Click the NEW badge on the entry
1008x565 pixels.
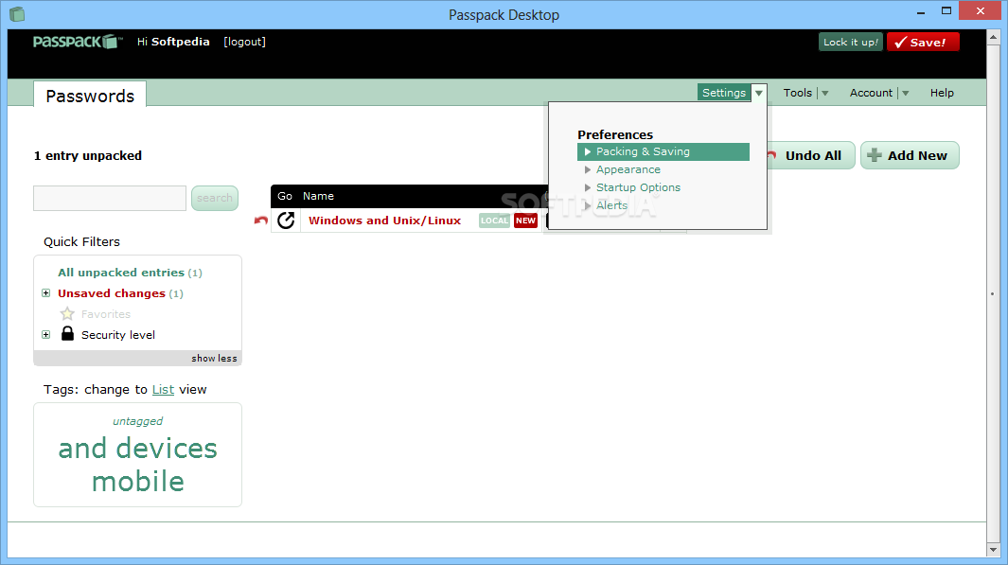click(525, 221)
